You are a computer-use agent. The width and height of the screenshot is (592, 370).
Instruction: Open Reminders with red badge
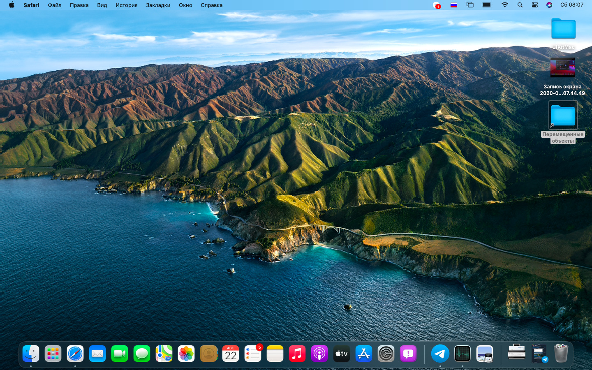click(253, 354)
